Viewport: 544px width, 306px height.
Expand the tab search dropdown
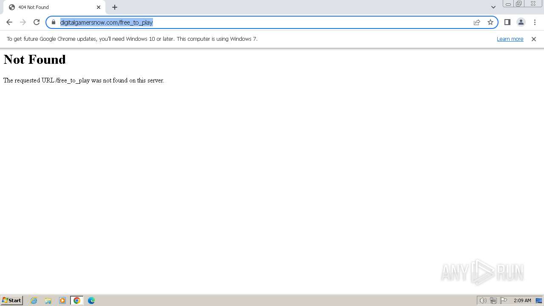[x=493, y=7]
